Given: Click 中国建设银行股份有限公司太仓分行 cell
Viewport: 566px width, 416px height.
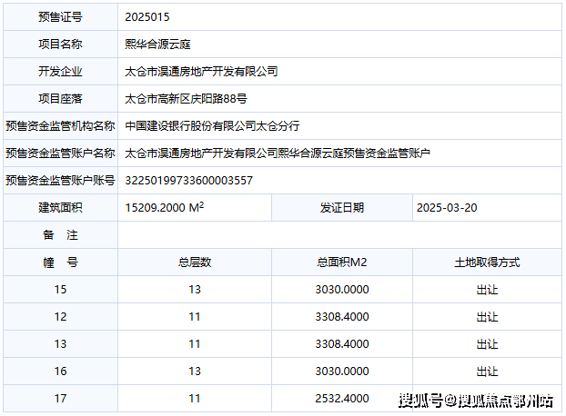Looking at the screenshot, I should point(339,125).
